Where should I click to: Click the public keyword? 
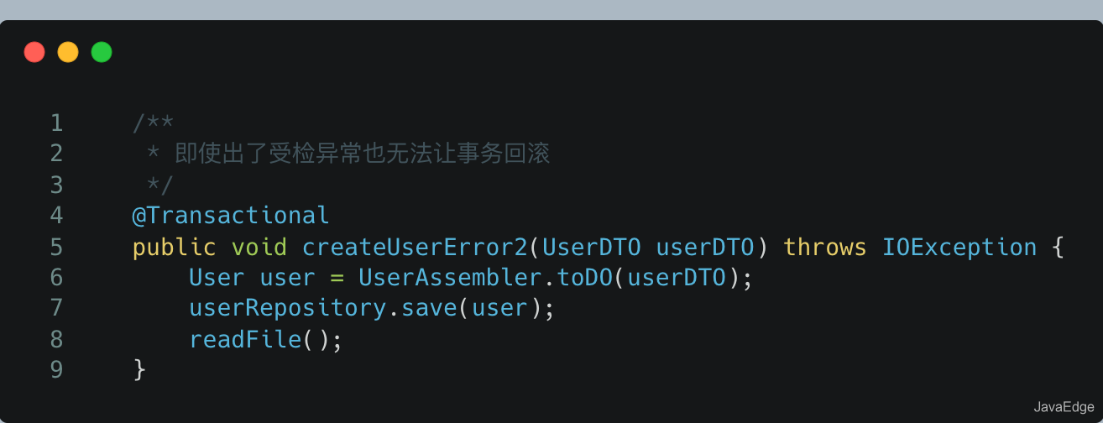tap(175, 248)
